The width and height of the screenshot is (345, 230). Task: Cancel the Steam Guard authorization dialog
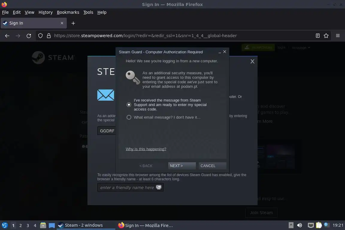pos(212,166)
